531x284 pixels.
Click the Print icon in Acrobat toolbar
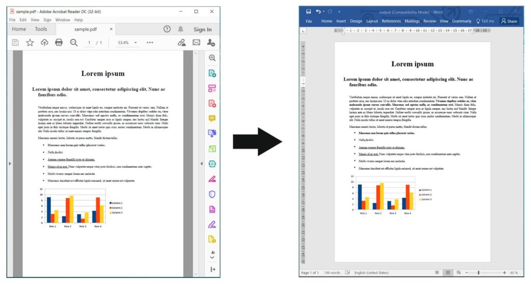point(59,42)
